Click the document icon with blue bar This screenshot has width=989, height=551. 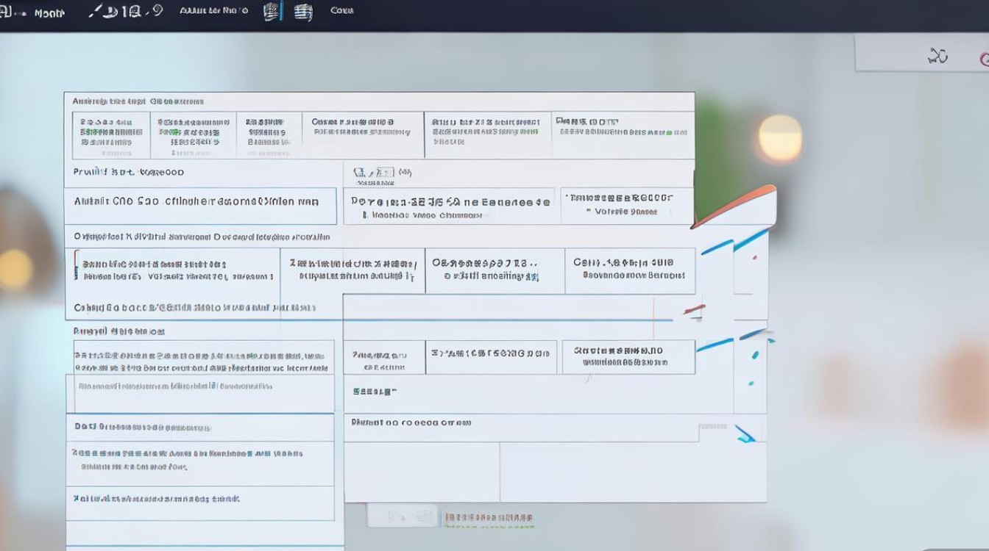pyautogui.click(x=272, y=12)
